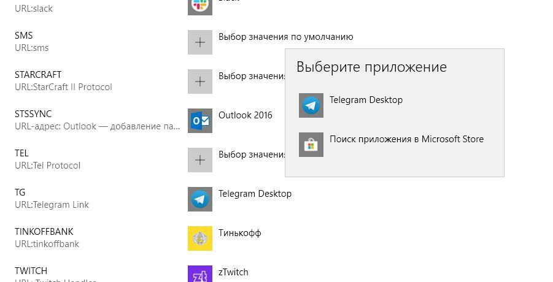Click 'Выбор значения' text in the STARCRAFT row
This screenshot has height=282, width=553.
point(252,76)
